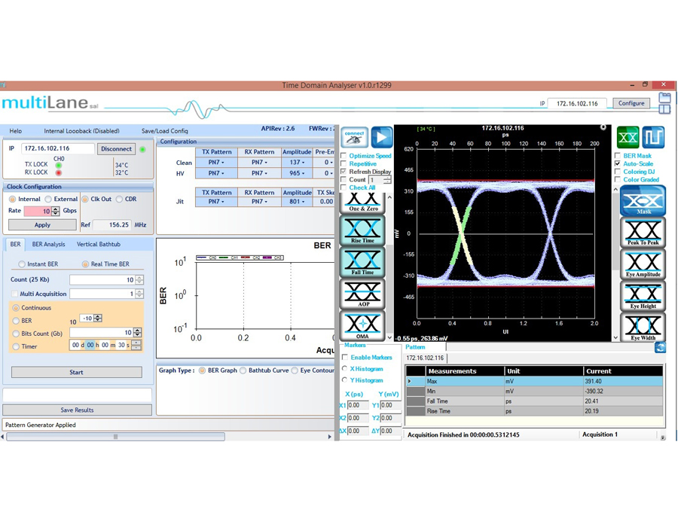Select the AOP measurement icon

tap(362, 294)
